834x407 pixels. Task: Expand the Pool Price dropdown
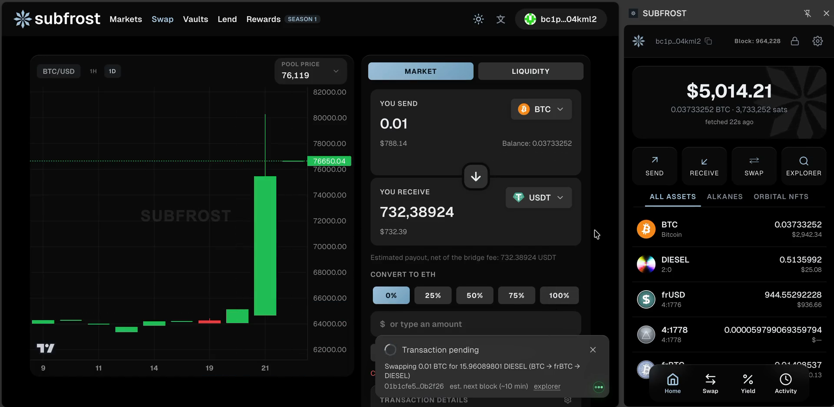coord(311,71)
